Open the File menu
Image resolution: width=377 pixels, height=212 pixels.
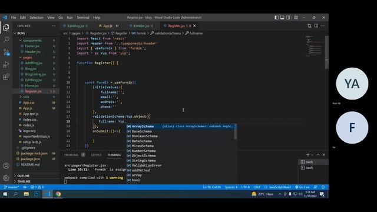click(14, 18)
